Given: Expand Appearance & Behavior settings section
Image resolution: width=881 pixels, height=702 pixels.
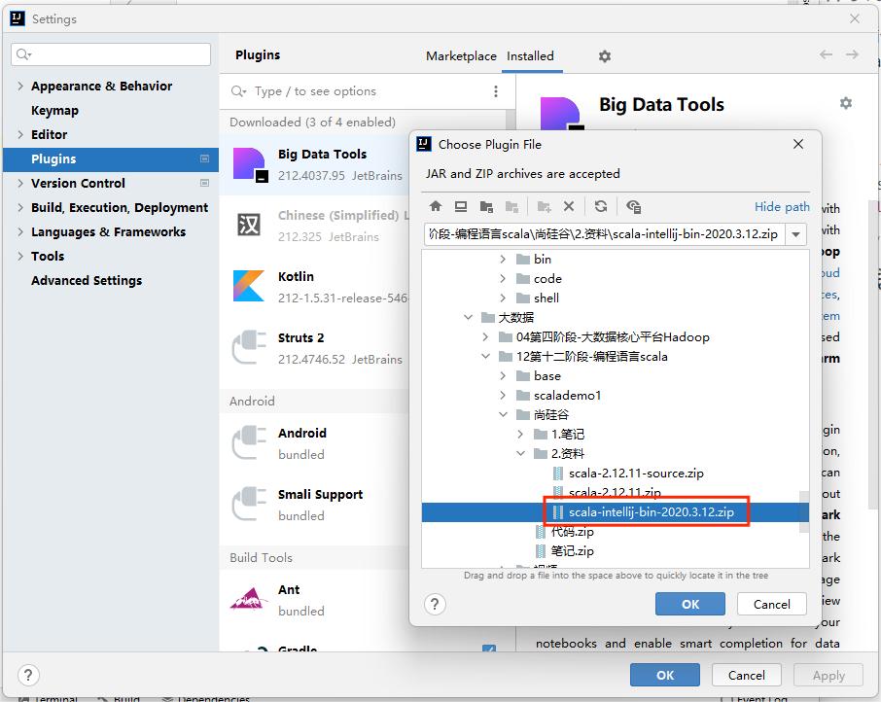Looking at the screenshot, I should tap(20, 86).
